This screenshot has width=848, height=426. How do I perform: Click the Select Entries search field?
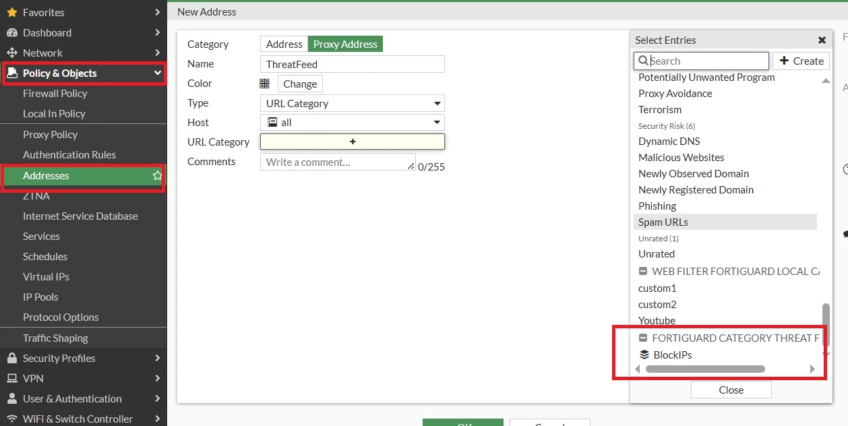point(701,61)
